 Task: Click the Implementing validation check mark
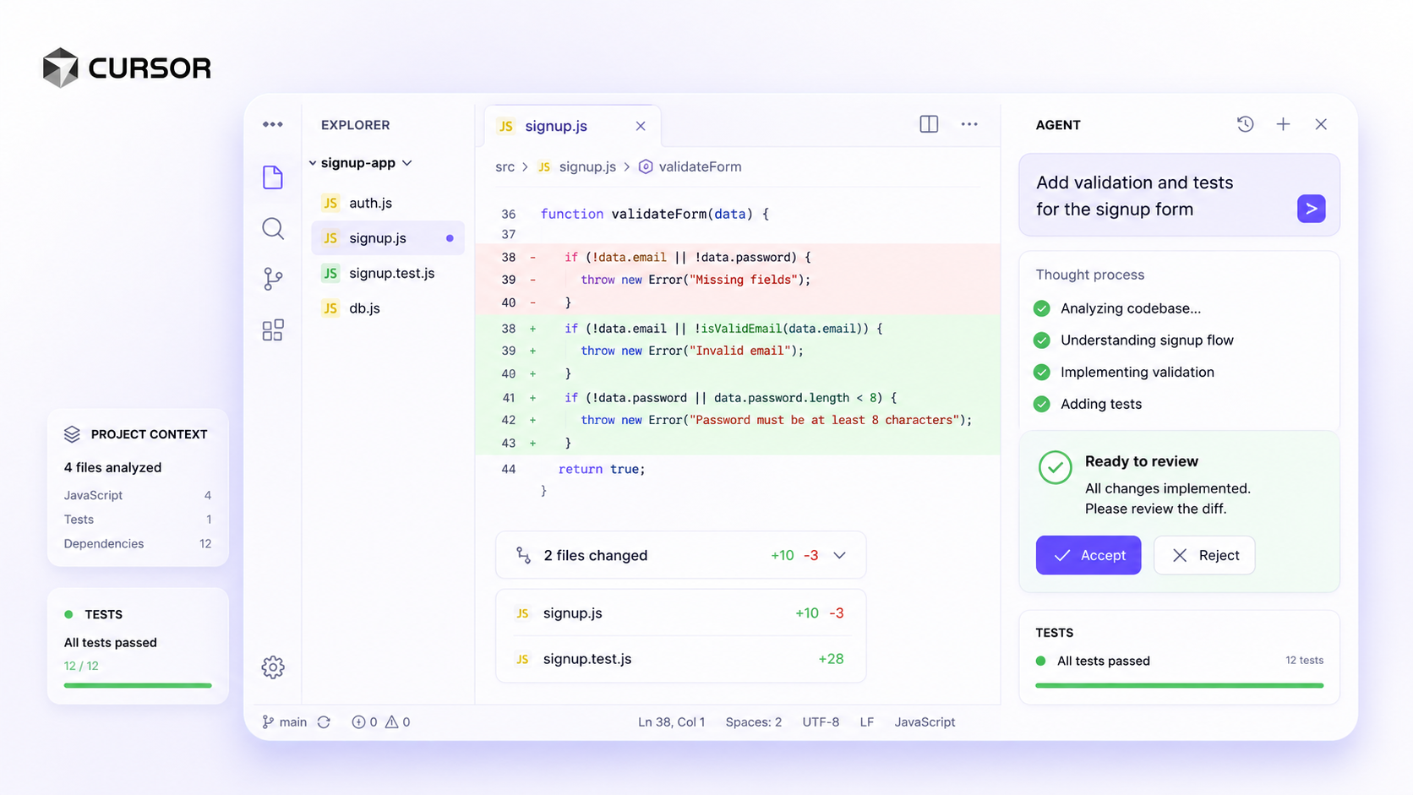[x=1042, y=373]
